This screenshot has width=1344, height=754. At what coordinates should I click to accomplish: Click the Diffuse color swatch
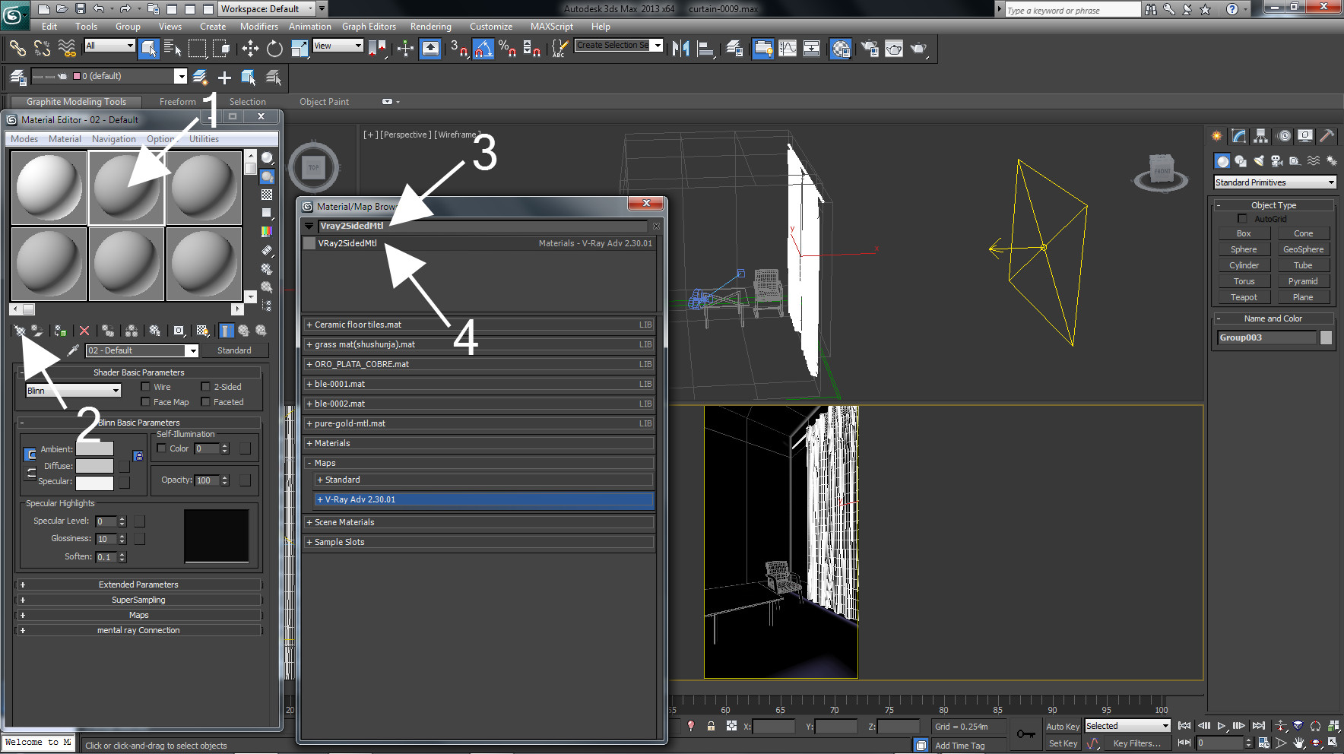pos(95,466)
